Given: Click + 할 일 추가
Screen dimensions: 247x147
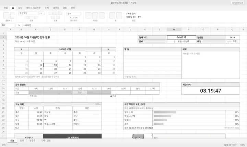Looking at the screenshot, I should pyautogui.click(x=152, y=77).
